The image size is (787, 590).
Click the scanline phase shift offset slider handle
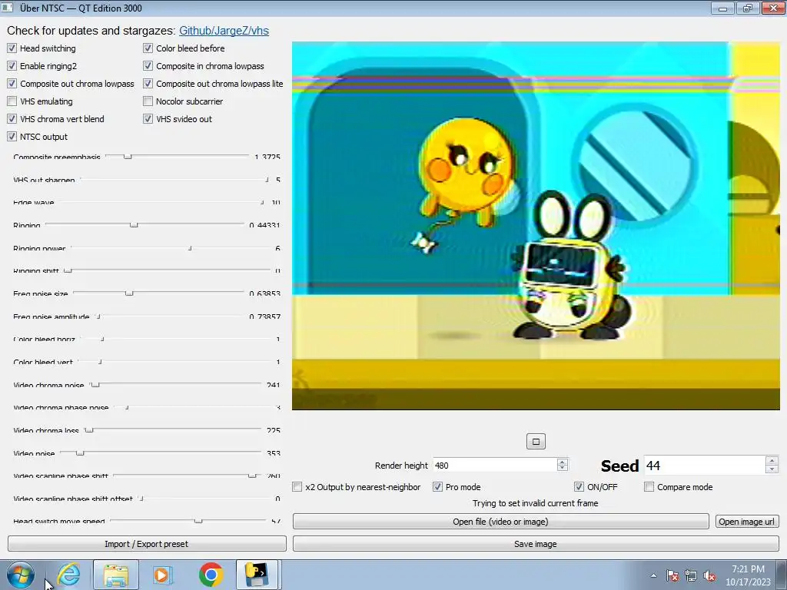[x=141, y=498]
